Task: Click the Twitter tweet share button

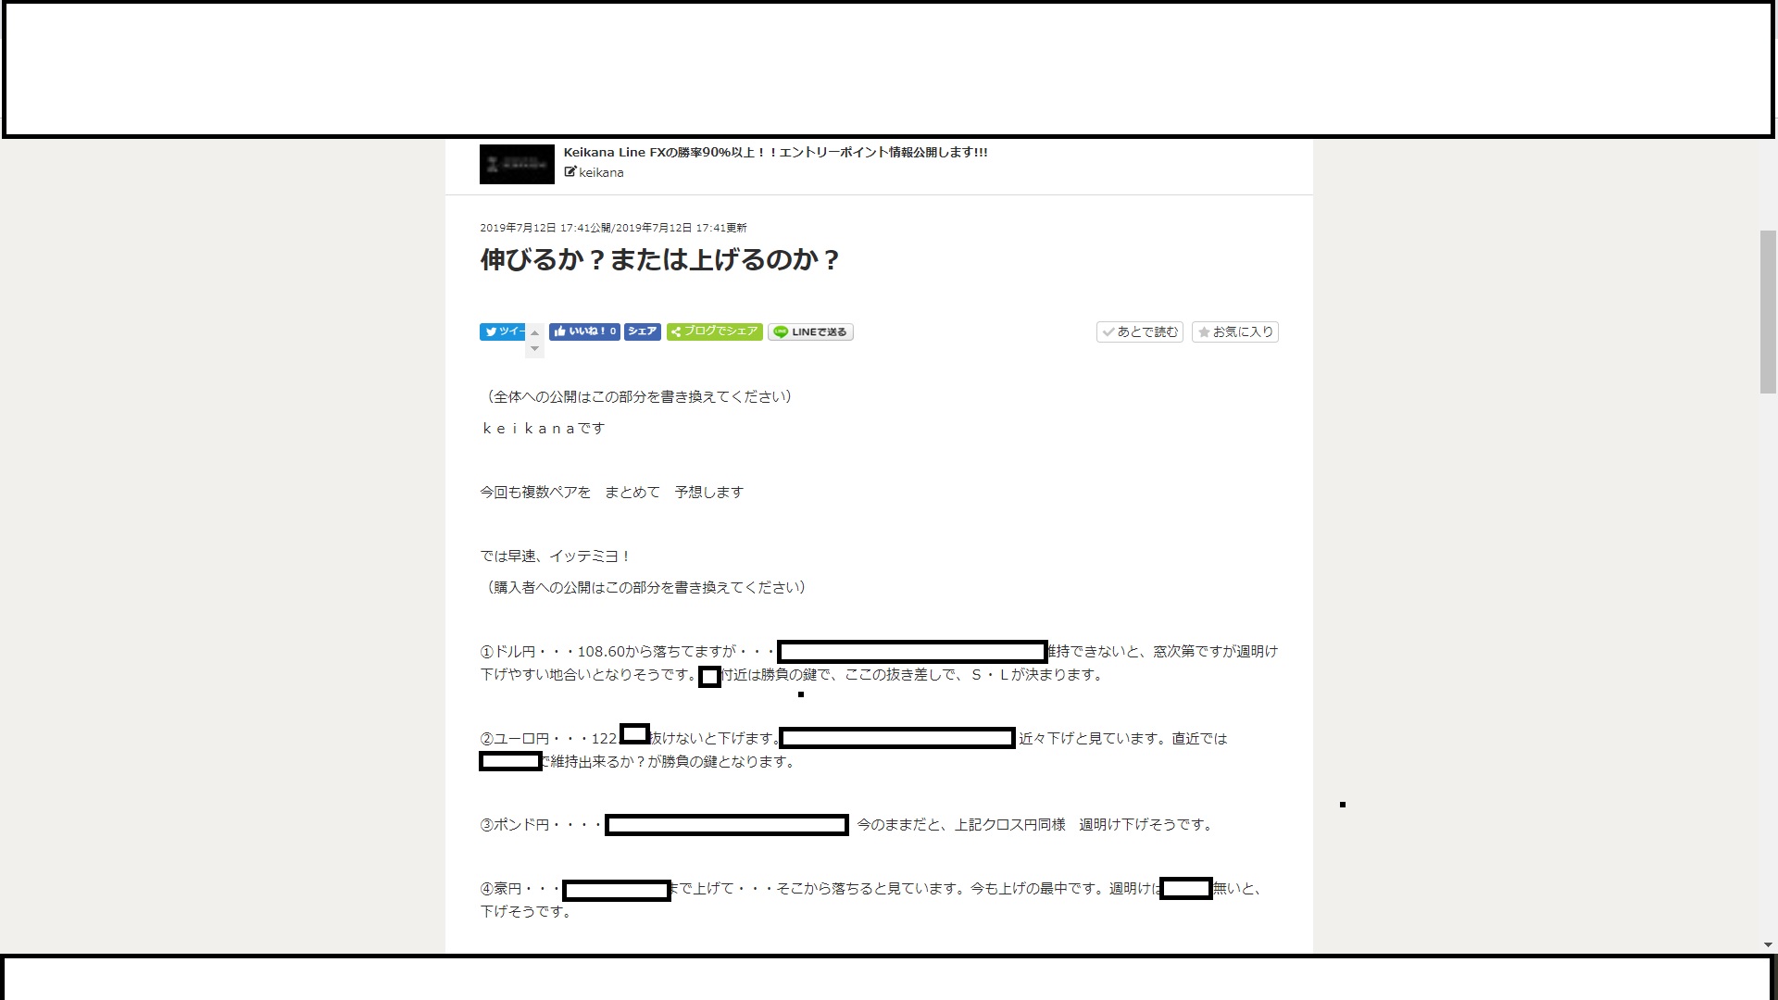Action: point(502,331)
